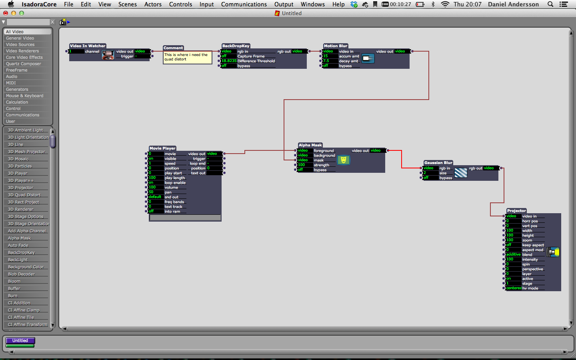Viewport: 576px width, 360px height.
Task: Click the battery status icon
Action: click(420, 4)
